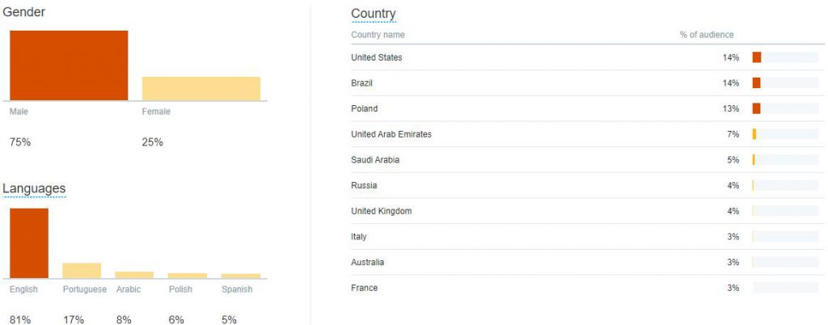Click the Brazil country row
This screenshot has width=828, height=325.
click(x=585, y=82)
